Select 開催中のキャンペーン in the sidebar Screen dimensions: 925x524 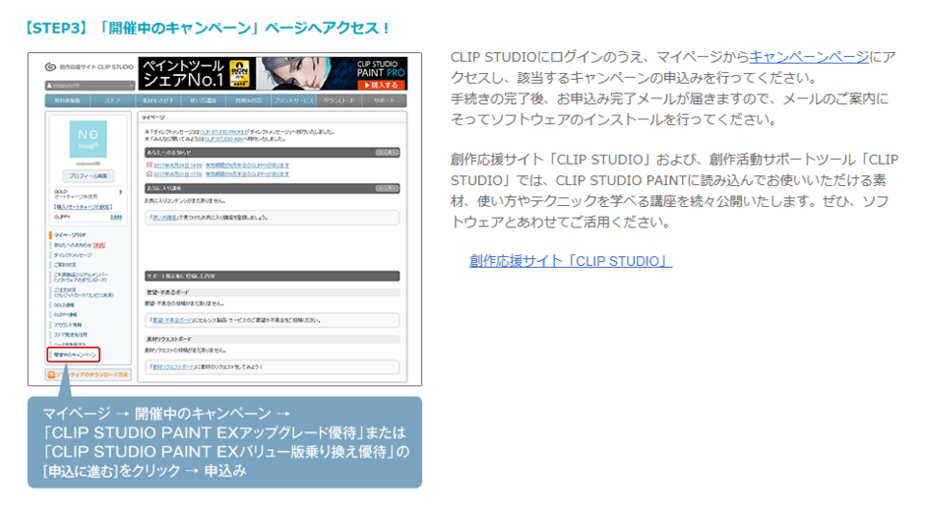coord(74,354)
